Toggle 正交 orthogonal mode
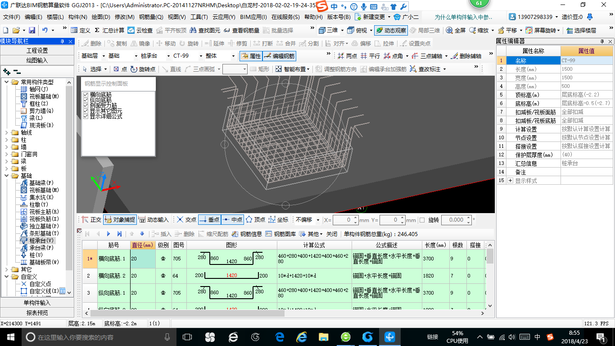This screenshot has height=346, width=615. [x=91, y=220]
